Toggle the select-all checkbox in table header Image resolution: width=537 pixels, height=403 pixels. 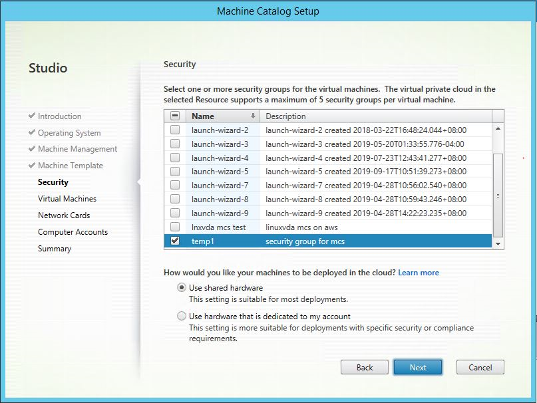tap(175, 116)
